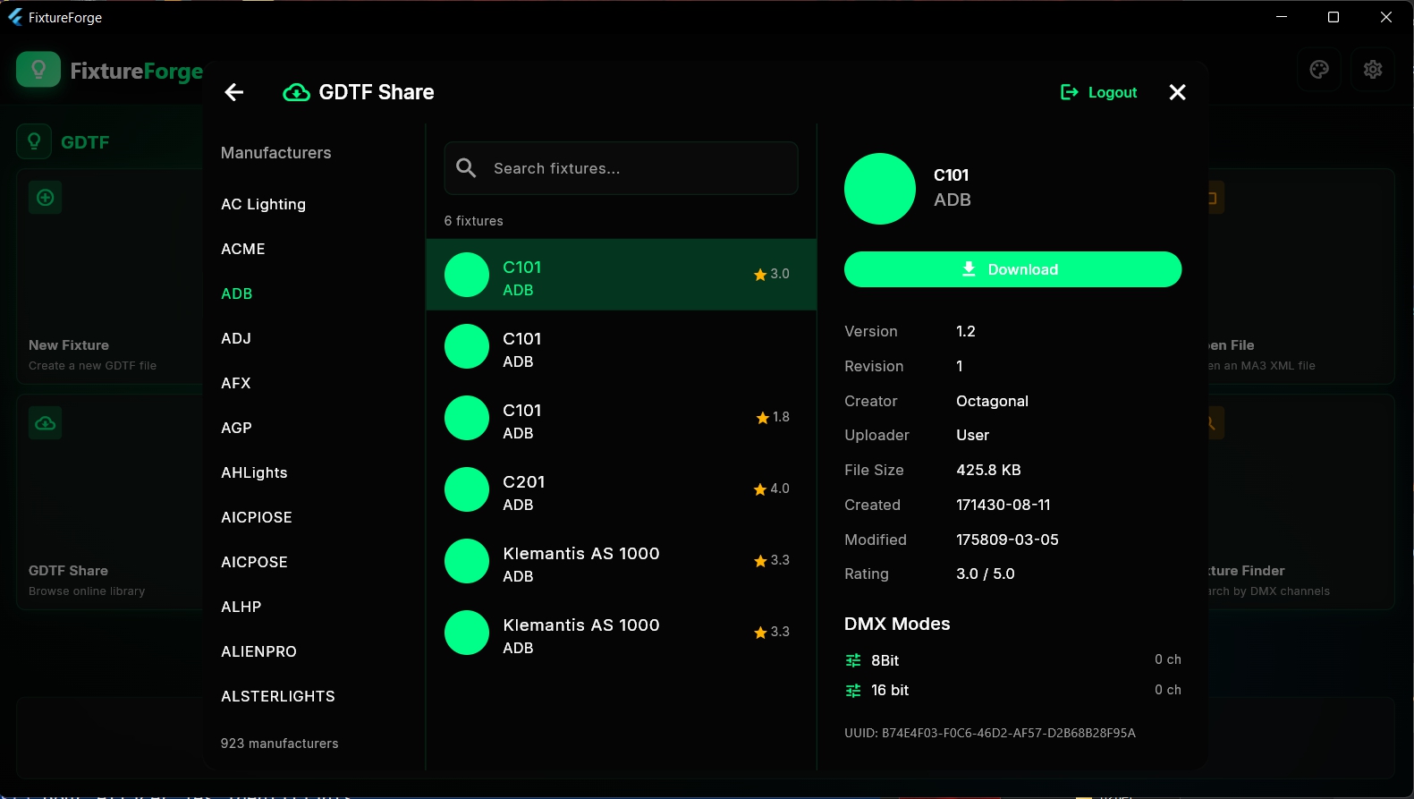Click the search magnifier icon
Screen dimensions: 1414x799
point(466,168)
